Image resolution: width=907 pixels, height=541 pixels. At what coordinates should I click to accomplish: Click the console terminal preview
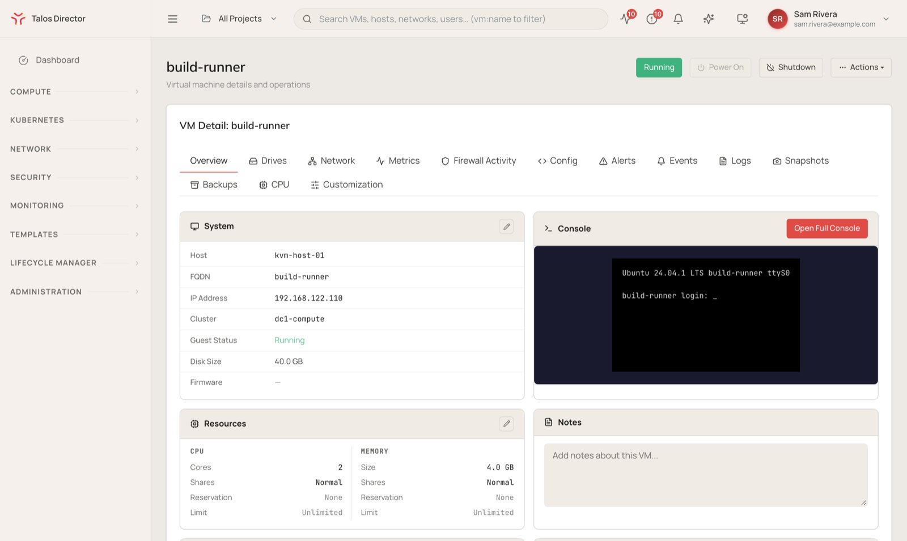tap(706, 315)
